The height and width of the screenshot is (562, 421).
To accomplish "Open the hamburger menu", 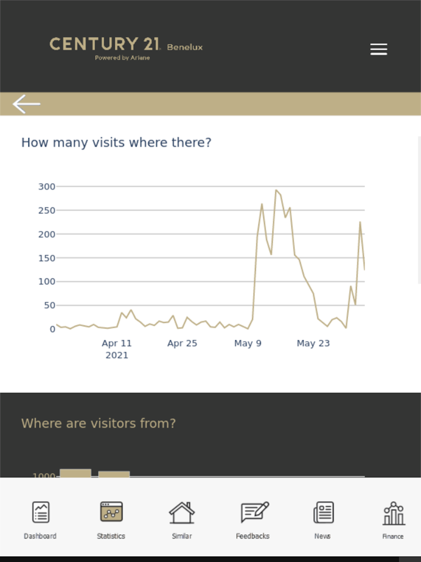I will tap(378, 49).
